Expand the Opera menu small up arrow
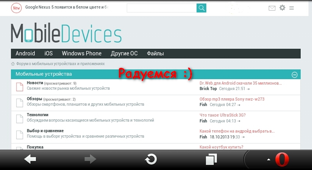The width and height of the screenshot is (312, 170). point(269,159)
